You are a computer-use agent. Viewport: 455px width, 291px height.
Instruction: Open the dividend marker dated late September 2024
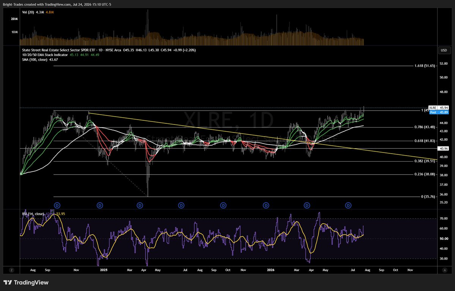click(x=57, y=205)
